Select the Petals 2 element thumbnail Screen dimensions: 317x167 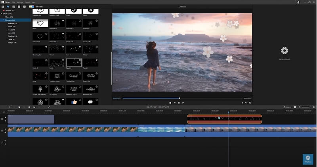tap(74, 63)
